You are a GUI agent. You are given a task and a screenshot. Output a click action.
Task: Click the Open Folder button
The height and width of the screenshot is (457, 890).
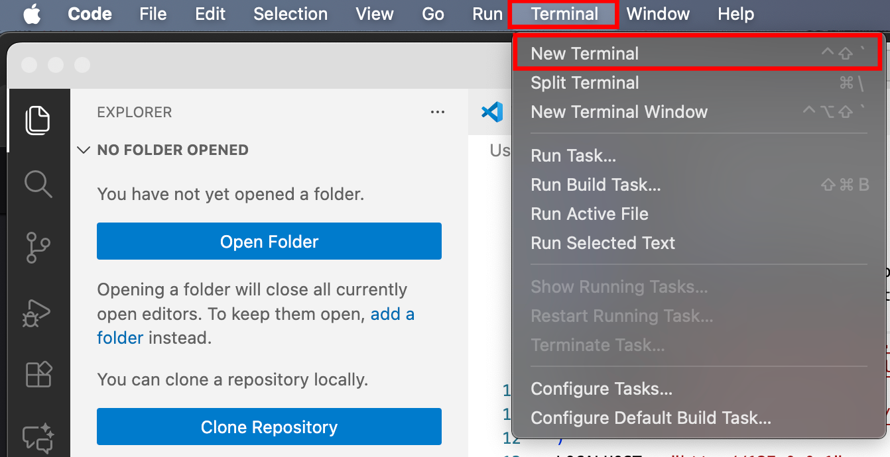[x=269, y=241]
